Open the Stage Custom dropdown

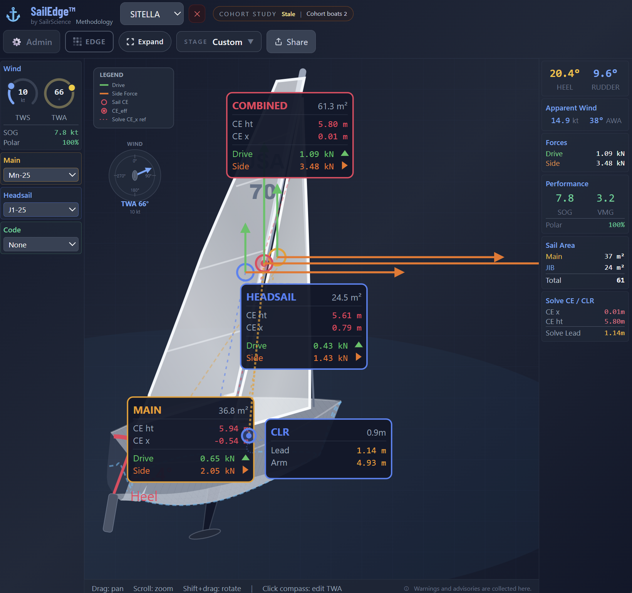pyautogui.click(x=219, y=42)
